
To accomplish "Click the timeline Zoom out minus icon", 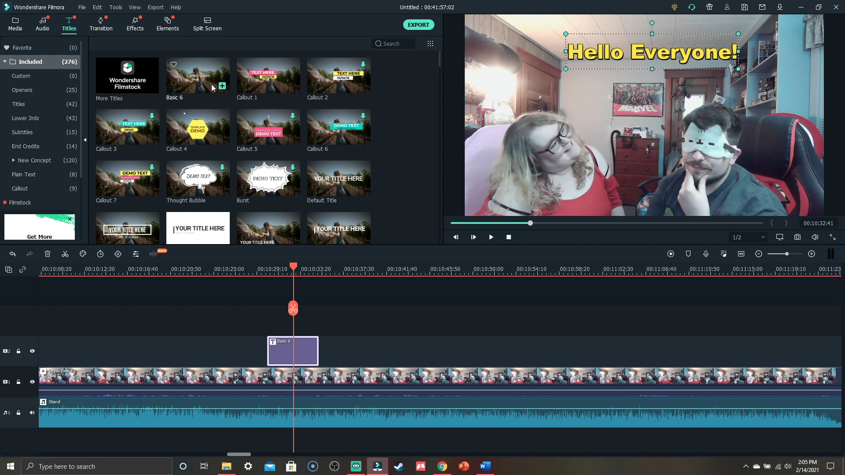I will coord(759,254).
